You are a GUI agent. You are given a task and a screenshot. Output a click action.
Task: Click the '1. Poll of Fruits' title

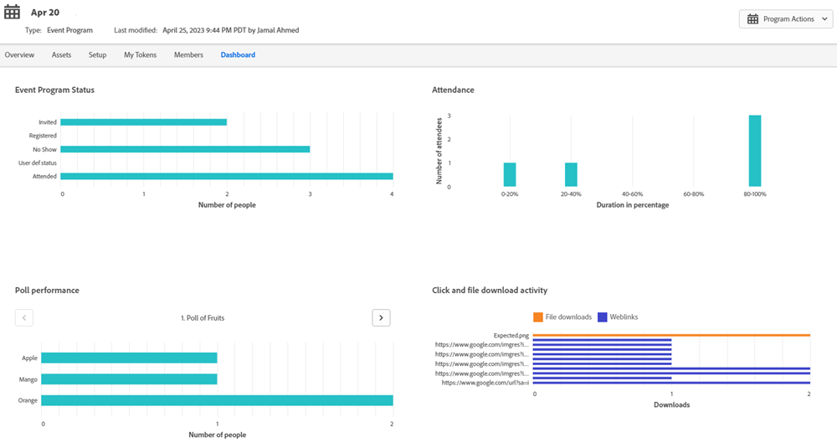point(203,317)
